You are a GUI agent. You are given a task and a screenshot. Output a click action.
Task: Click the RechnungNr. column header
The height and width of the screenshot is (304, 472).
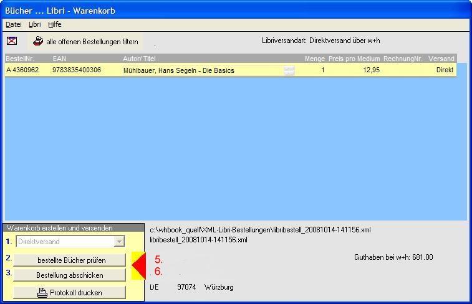(x=403, y=59)
